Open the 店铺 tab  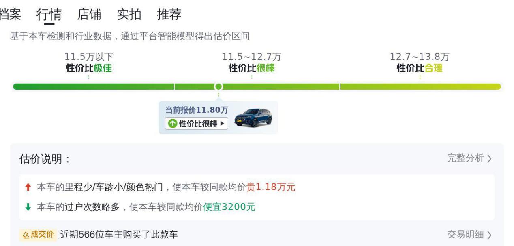pos(89,15)
